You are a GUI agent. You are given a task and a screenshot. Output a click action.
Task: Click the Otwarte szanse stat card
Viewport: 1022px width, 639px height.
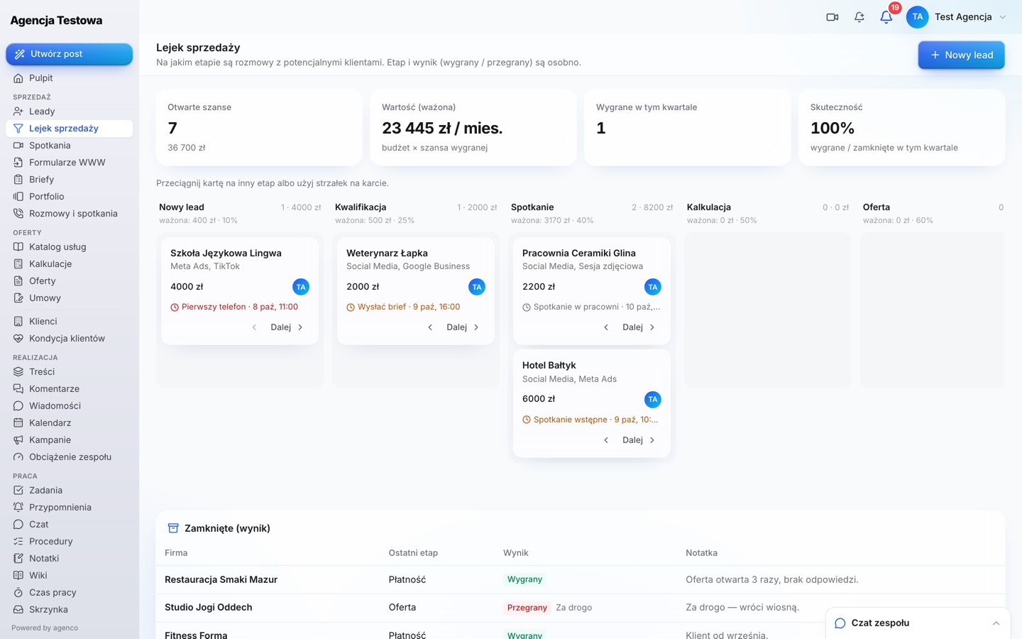point(259,128)
